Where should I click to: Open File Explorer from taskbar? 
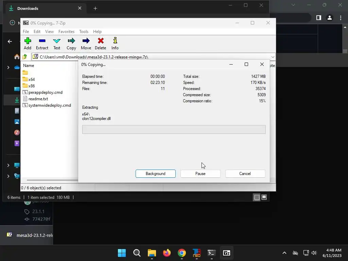click(152, 253)
